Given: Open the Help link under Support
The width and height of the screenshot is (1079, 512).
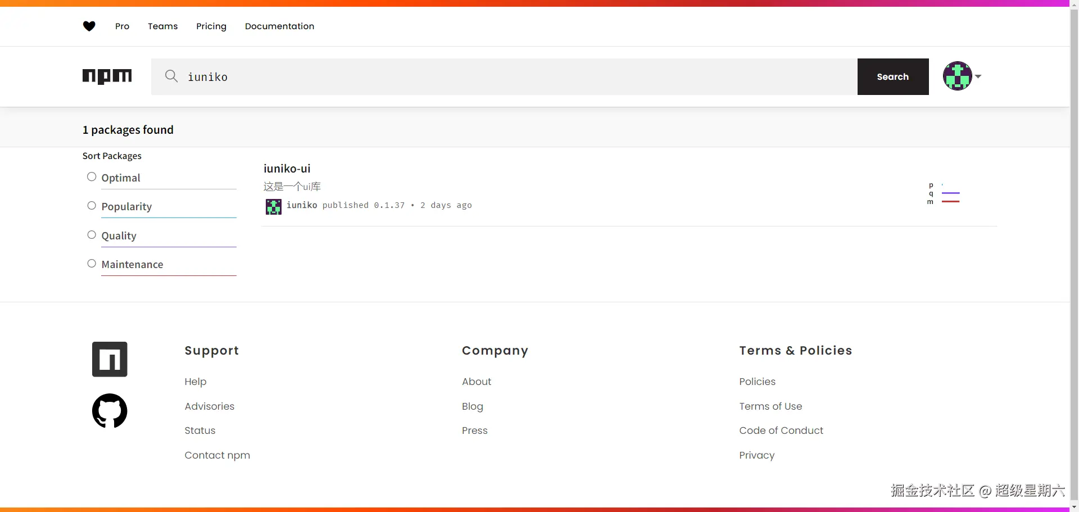Looking at the screenshot, I should point(196,382).
